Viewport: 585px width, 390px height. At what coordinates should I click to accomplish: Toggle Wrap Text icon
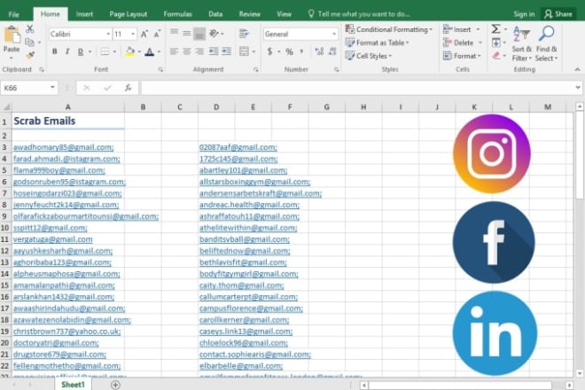pos(244,34)
